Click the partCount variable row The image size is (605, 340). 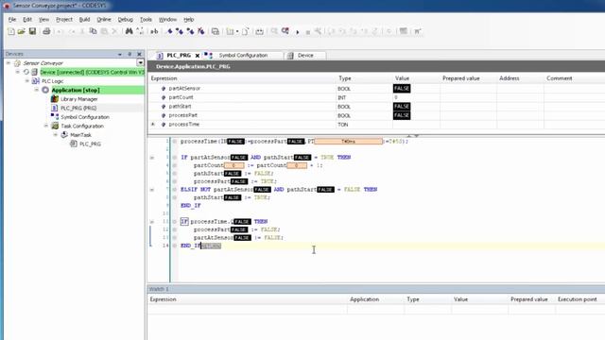tap(376, 97)
